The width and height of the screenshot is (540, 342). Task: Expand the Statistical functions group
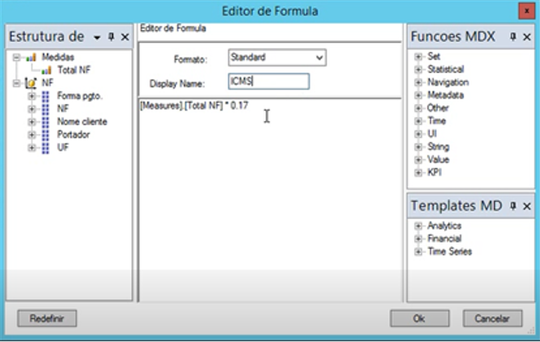pos(418,69)
